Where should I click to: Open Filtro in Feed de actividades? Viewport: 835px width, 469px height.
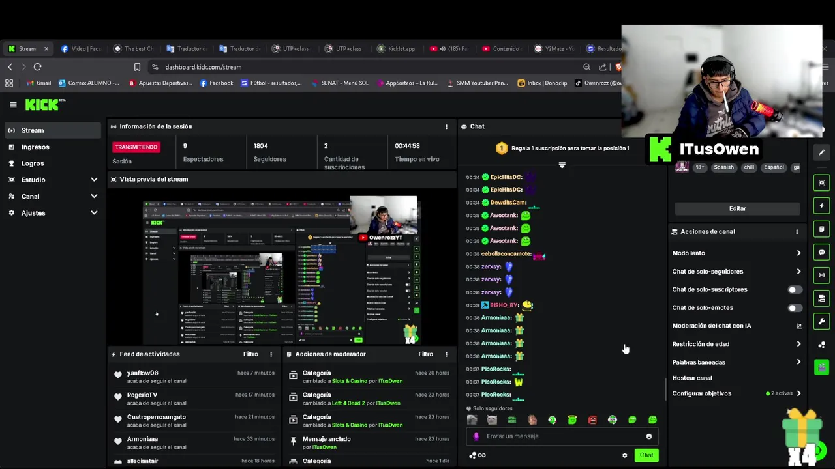coord(250,354)
